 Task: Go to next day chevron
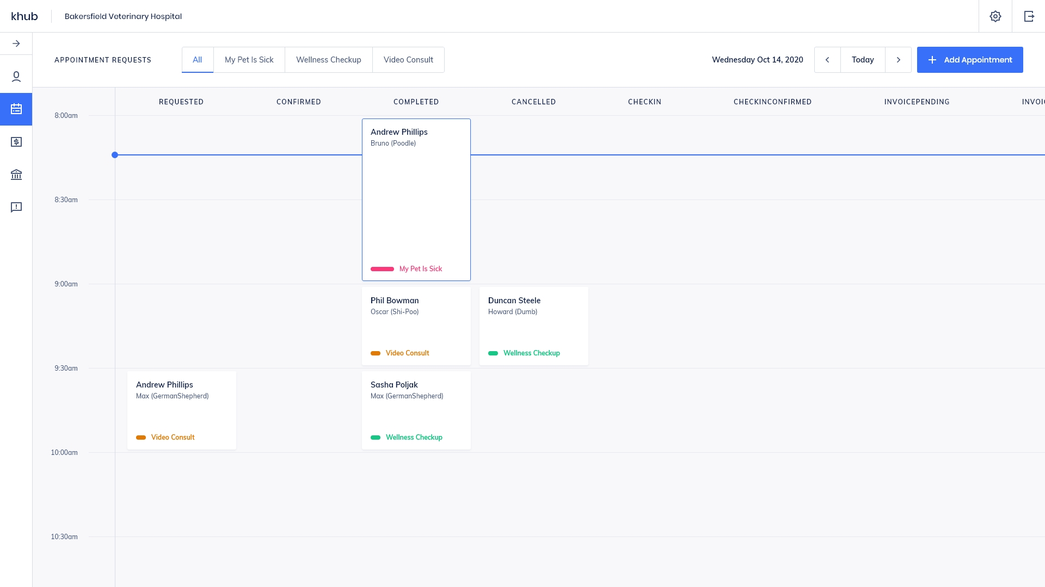tap(899, 60)
